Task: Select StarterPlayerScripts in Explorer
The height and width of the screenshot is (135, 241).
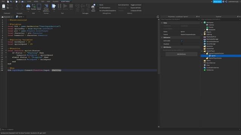Action: (215, 58)
